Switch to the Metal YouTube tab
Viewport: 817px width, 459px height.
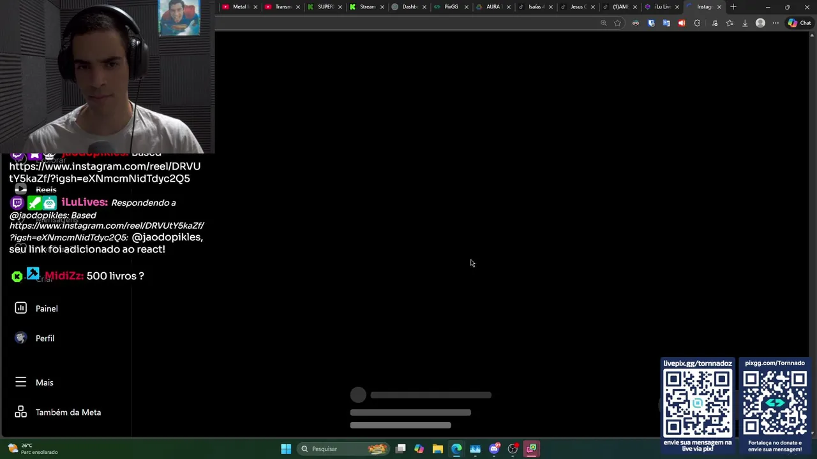239,7
